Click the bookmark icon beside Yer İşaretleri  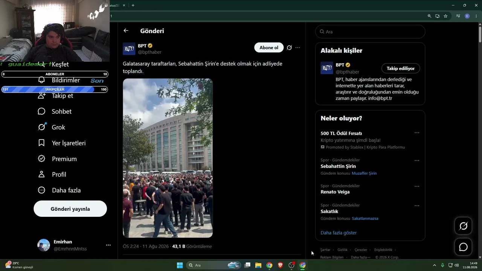42,143
